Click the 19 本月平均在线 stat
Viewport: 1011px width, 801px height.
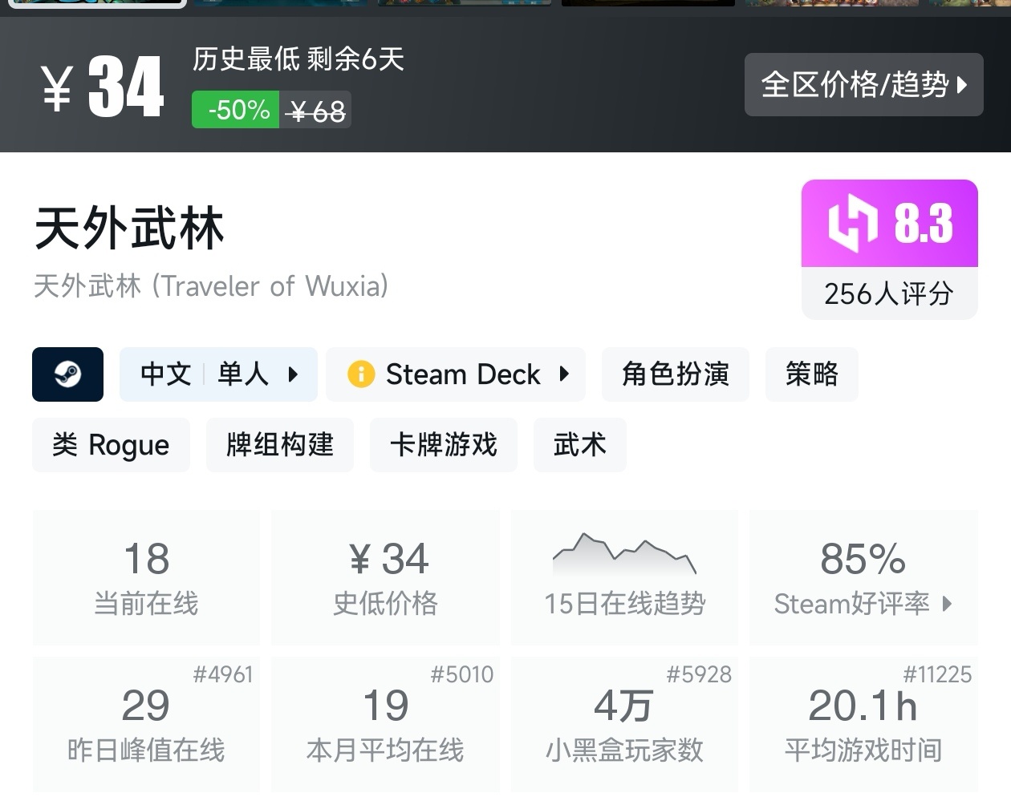385,725
